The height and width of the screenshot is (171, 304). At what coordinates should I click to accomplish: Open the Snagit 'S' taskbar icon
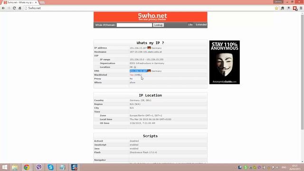click(x=74, y=167)
